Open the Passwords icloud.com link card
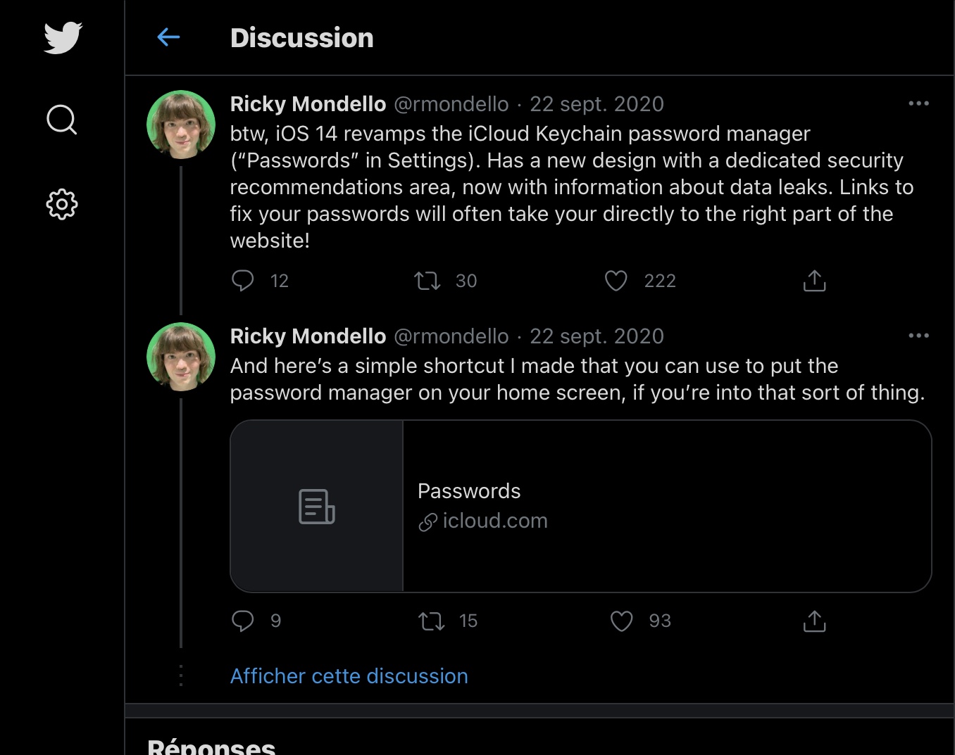This screenshot has height=755, width=955. (580, 506)
